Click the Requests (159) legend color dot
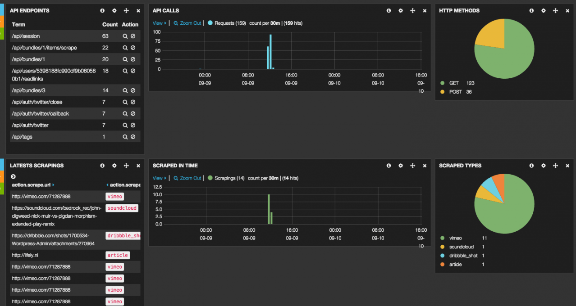This screenshot has width=576, height=306. click(210, 23)
